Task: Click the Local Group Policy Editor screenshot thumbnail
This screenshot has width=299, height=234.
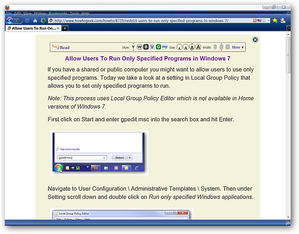Action: point(122,214)
